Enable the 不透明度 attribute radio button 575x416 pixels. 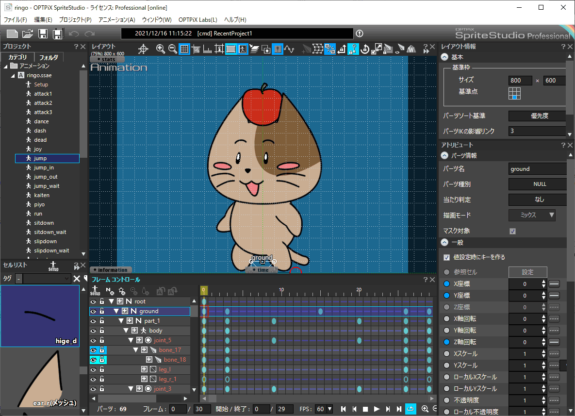point(446,400)
